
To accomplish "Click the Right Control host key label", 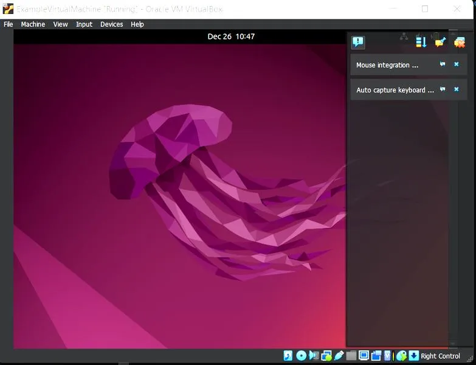I will pyautogui.click(x=440, y=356).
